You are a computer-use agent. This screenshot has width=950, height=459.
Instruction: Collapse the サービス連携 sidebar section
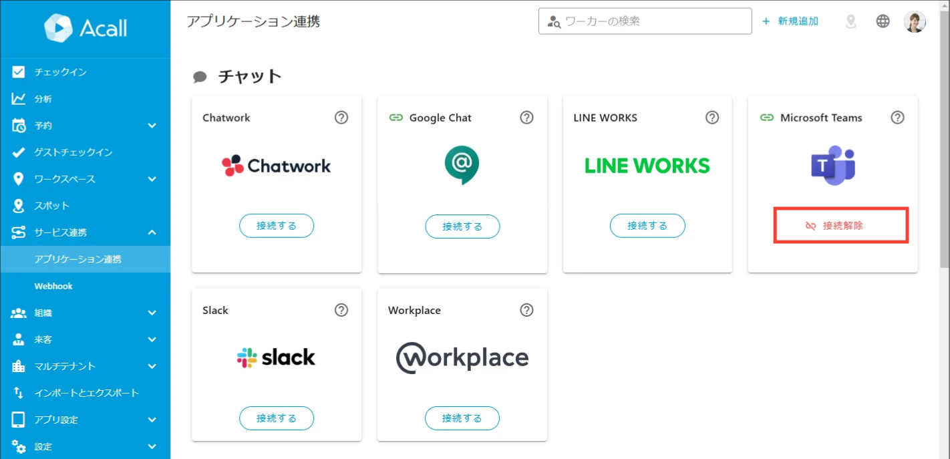point(85,233)
